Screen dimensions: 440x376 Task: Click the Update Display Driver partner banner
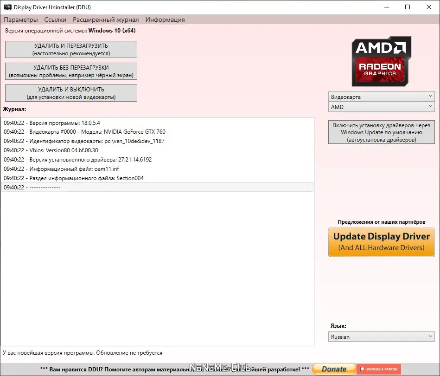click(382, 242)
